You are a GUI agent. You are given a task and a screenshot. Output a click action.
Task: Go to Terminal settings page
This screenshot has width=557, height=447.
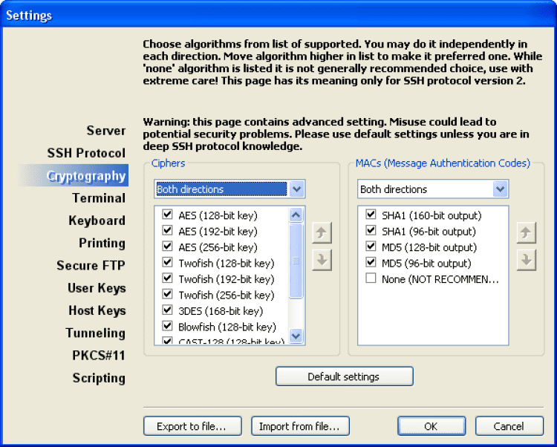99,198
